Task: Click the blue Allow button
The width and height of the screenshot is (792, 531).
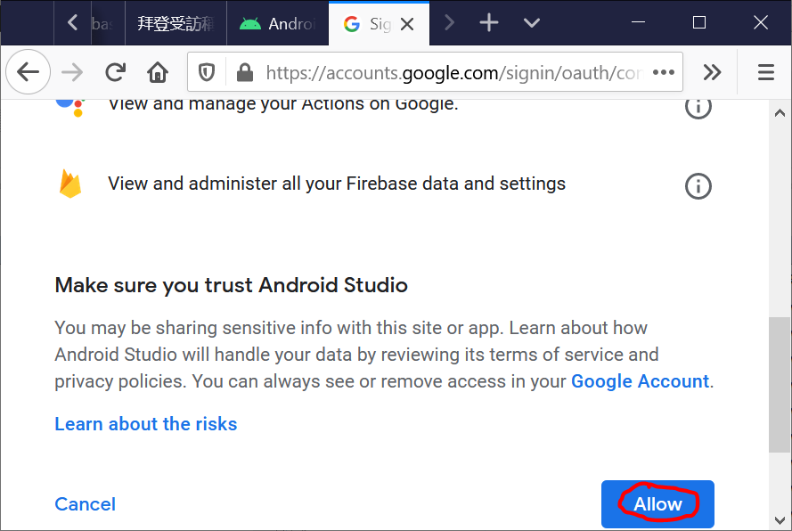Action: point(657,504)
